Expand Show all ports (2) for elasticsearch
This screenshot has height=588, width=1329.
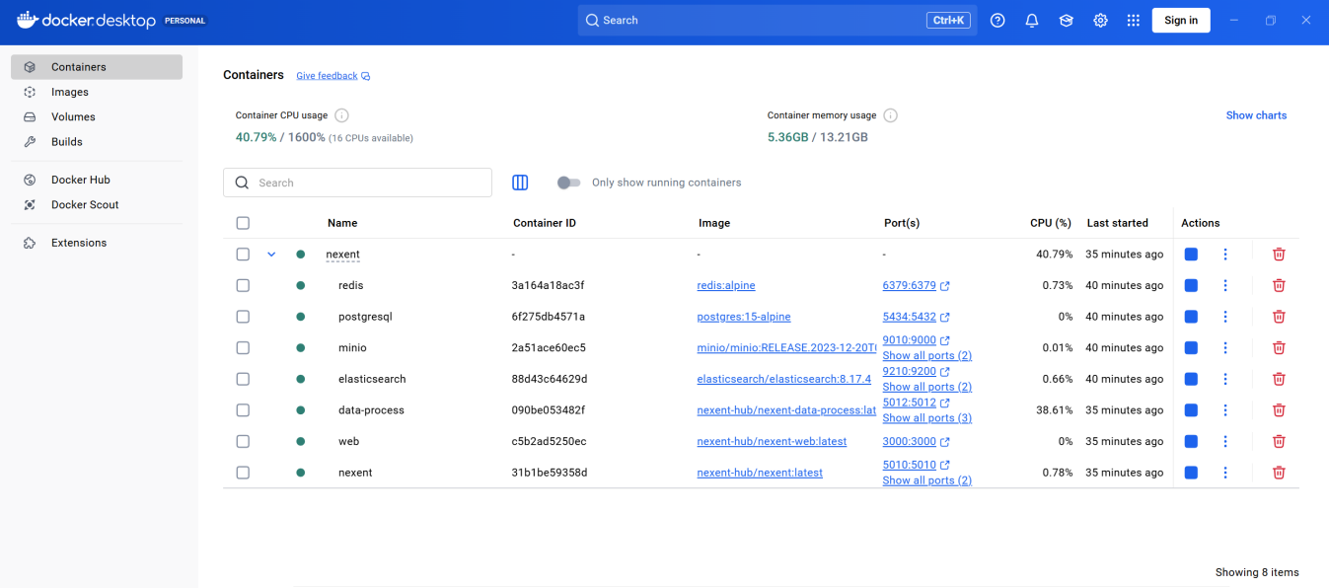926,387
